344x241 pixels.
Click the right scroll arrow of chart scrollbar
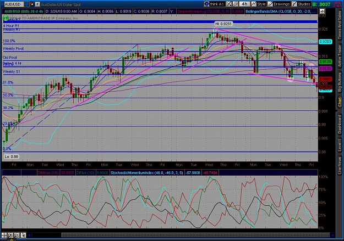[332, 235]
